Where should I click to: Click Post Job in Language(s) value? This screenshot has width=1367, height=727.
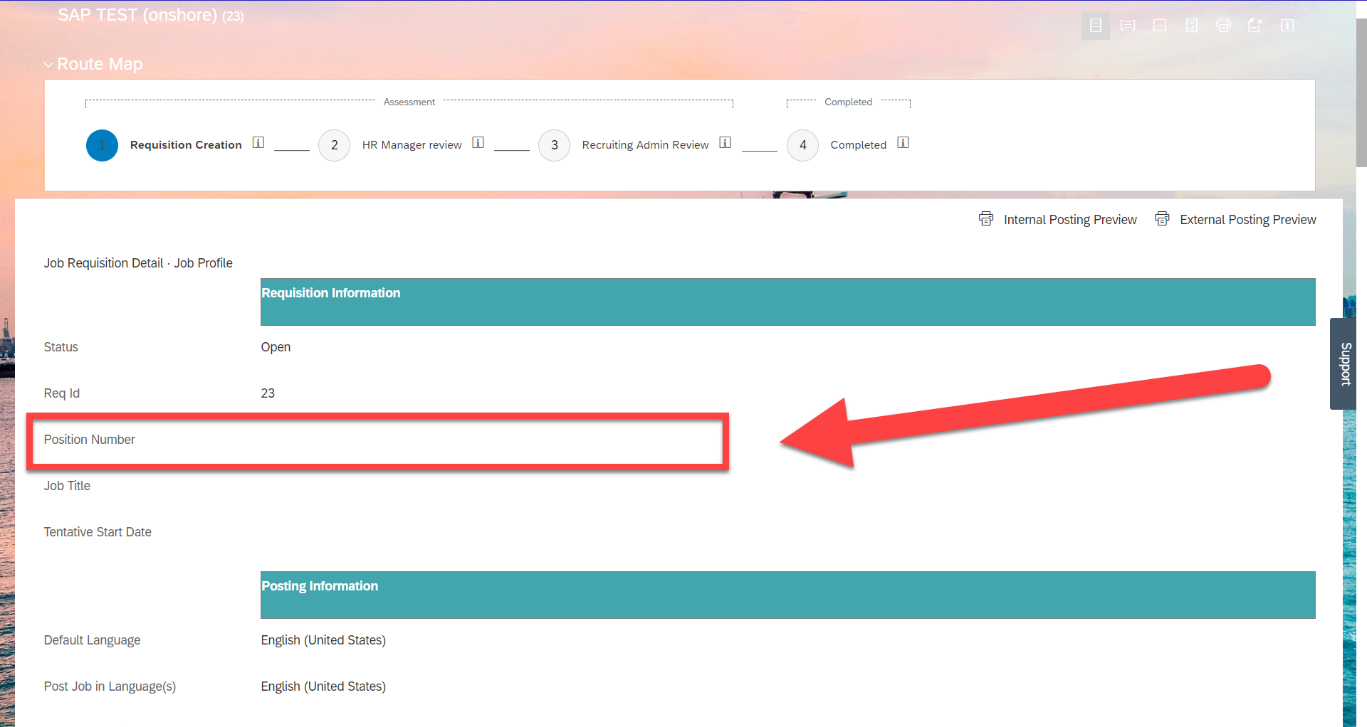323,686
